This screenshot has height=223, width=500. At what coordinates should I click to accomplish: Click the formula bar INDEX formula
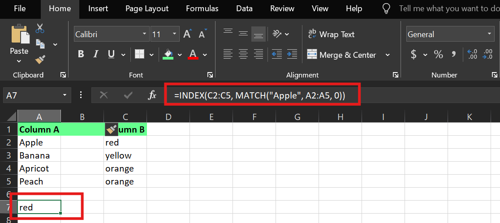click(x=259, y=95)
